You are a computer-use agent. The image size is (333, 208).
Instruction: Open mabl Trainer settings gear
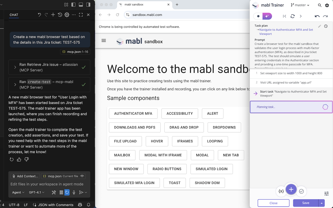[x=327, y=5]
